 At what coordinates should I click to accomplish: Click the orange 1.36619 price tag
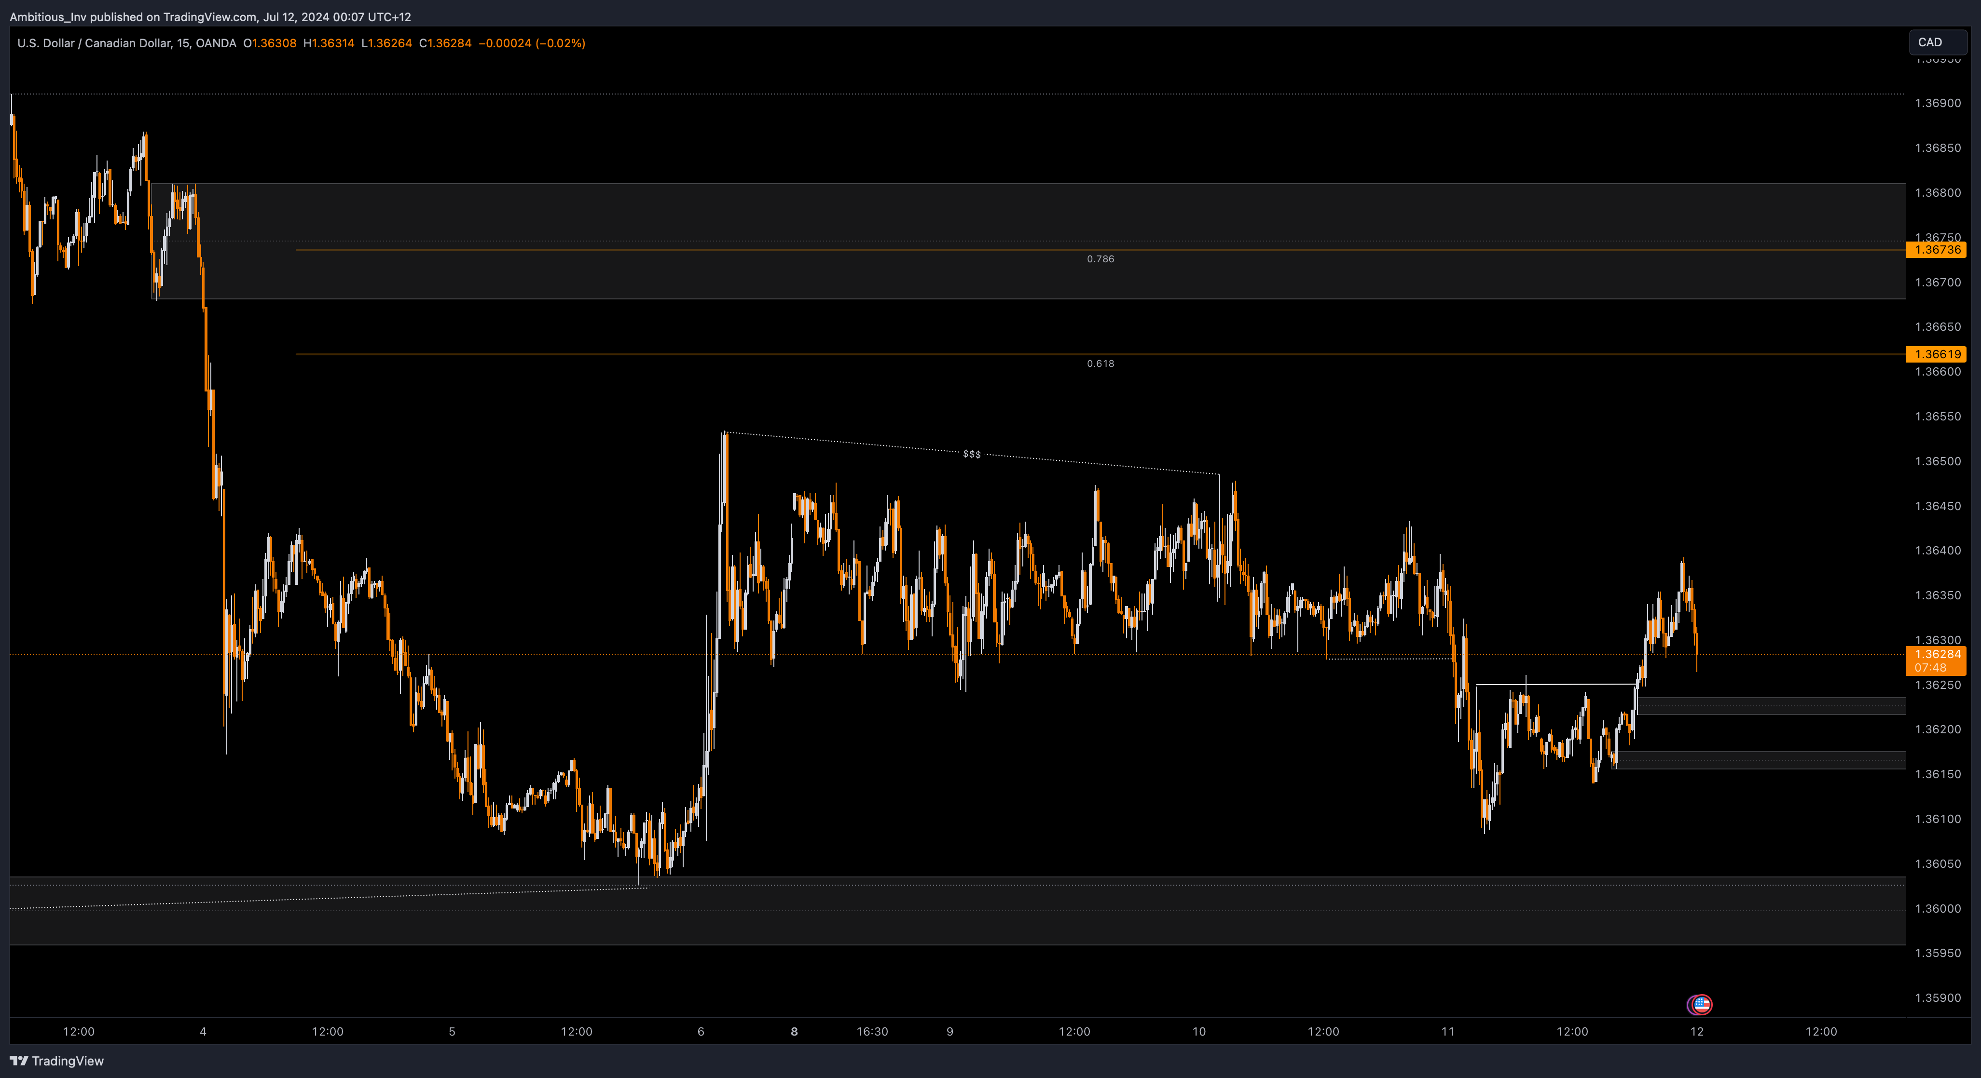click(1937, 354)
